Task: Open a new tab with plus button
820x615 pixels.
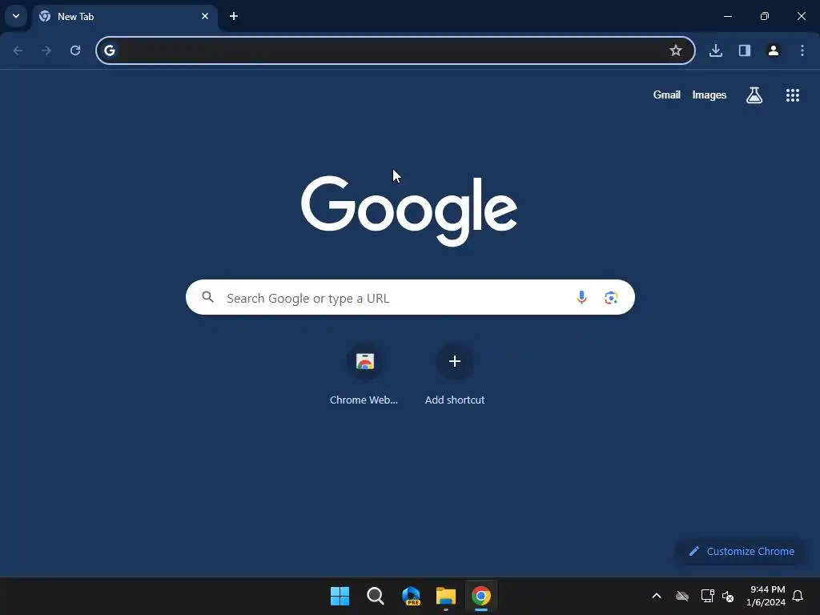Action: [x=234, y=16]
